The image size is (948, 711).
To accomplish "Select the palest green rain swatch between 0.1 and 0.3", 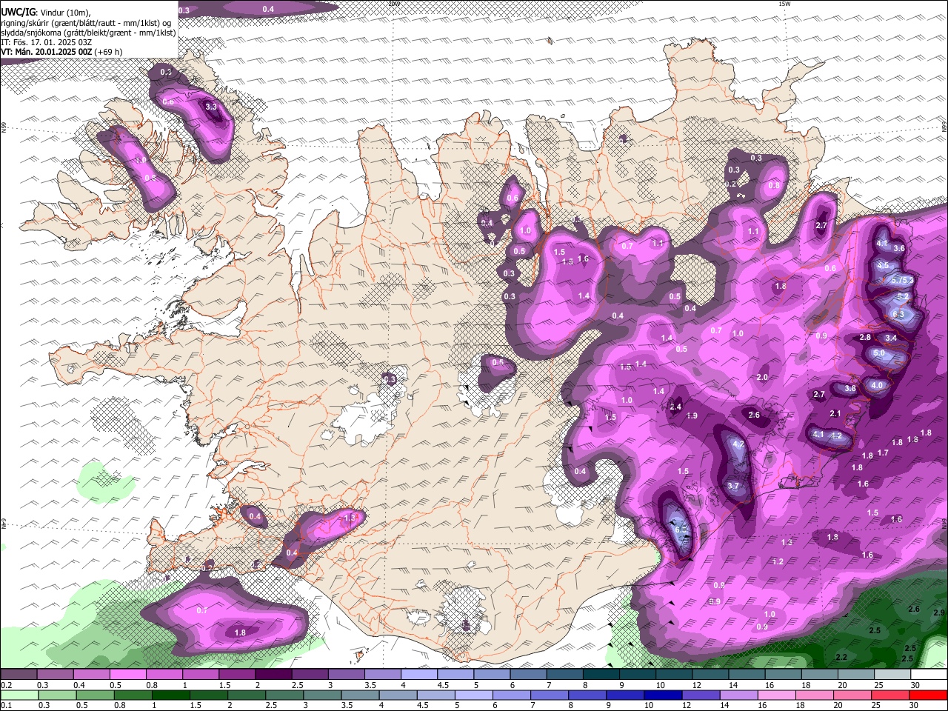I will tap(19, 695).
